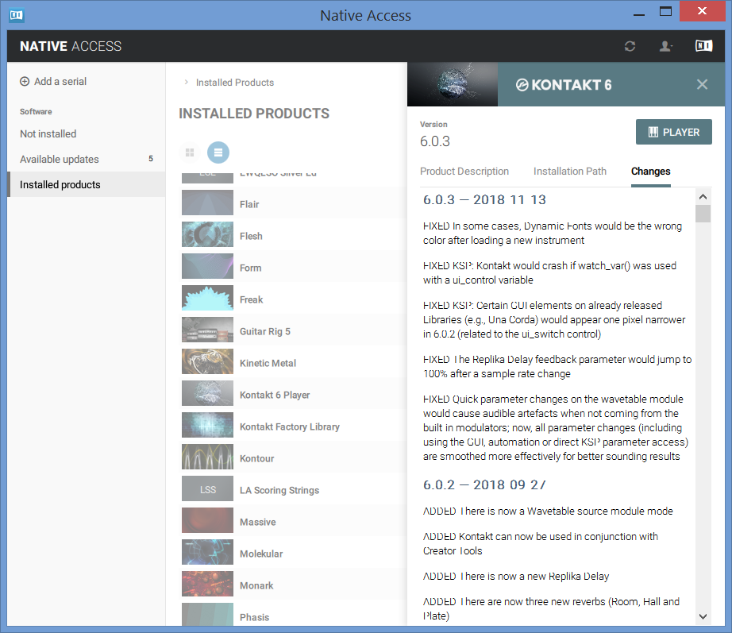Click the Guitar Rig 5 thumbnail

coord(207,330)
